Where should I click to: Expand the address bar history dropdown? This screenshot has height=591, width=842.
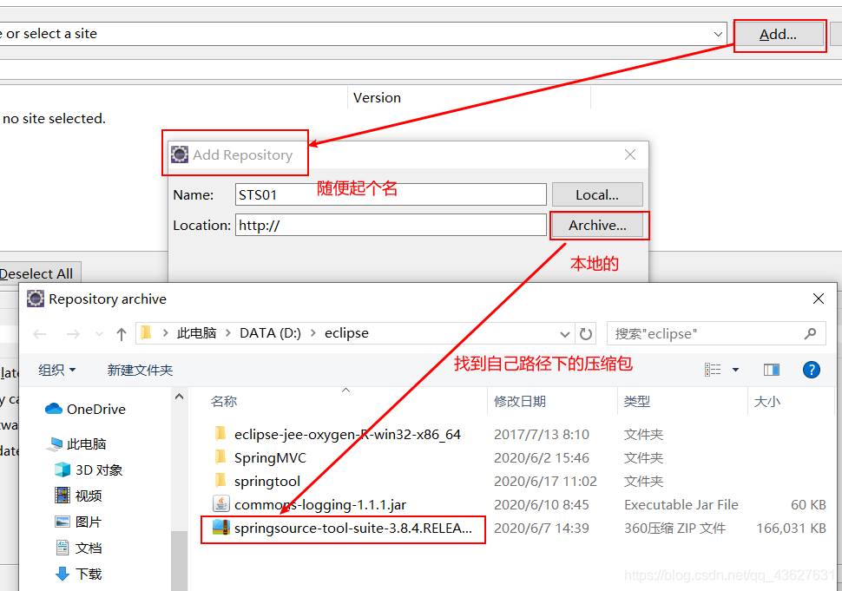click(564, 334)
